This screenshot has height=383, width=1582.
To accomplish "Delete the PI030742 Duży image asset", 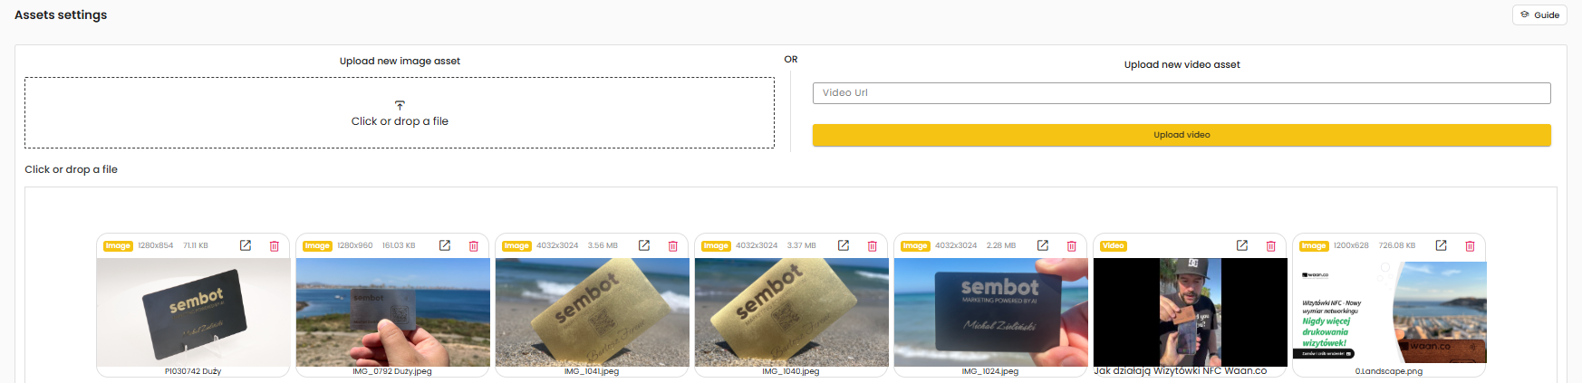I will [275, 246].
